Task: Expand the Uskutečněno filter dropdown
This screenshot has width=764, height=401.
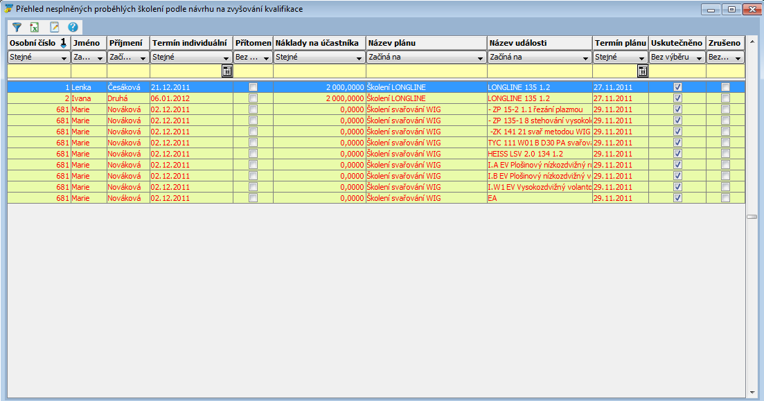Action: [699, 57]
